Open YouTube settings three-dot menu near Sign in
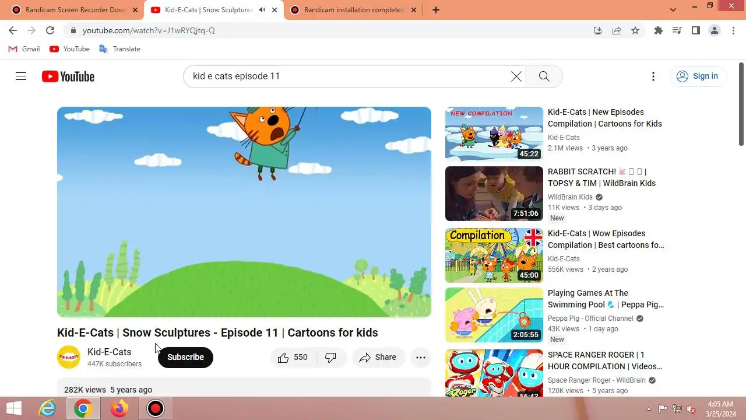Viewport: 746px width, 420px height. [653, 76]
